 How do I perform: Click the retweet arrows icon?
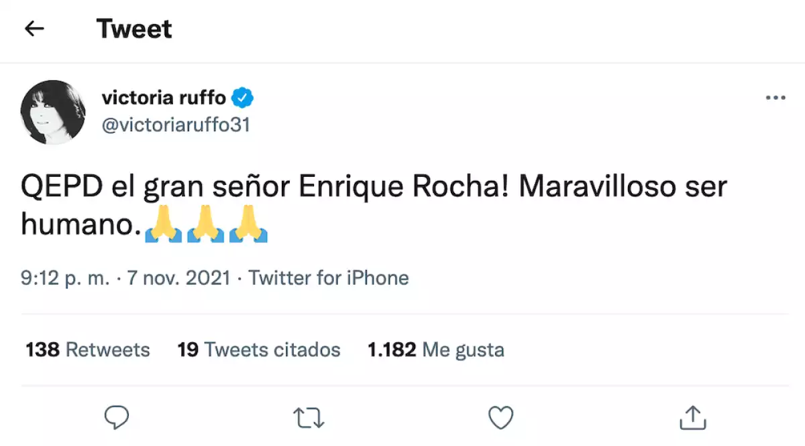[309, 418]
